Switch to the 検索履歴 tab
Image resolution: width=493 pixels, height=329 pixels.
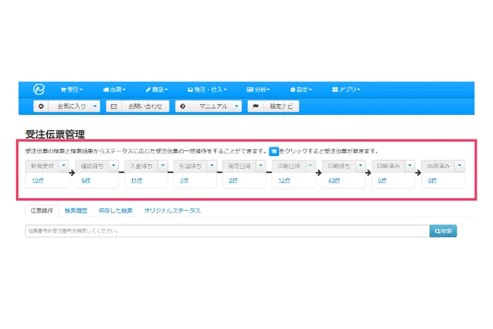point(76,211)
